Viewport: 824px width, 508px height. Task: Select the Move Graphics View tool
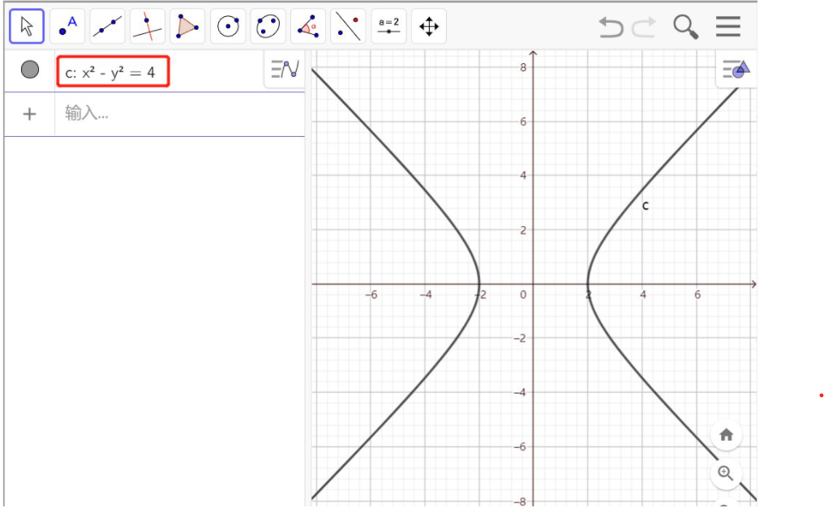click(x=428, y=27)
